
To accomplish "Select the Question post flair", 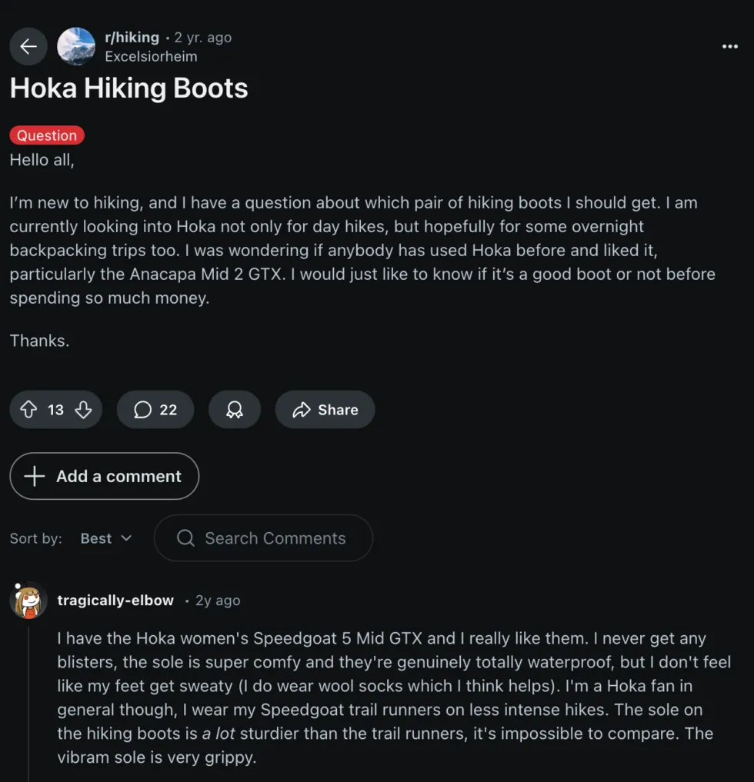I will (x=46, y=135).
